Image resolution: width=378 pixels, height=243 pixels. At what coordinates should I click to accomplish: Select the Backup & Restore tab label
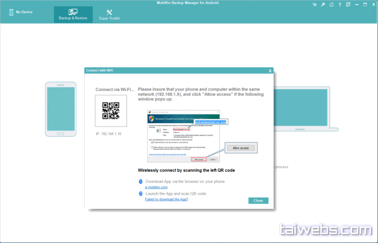click(x=73, y=18)
